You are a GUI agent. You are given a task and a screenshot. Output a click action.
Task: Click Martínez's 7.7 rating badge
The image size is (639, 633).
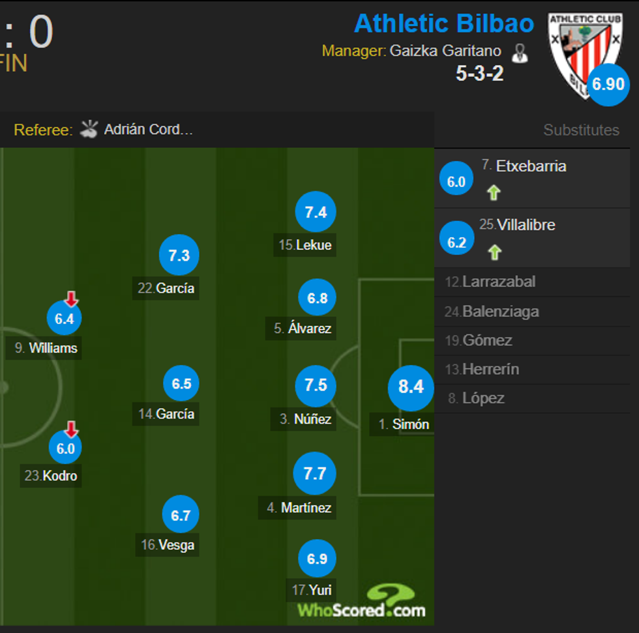coord(316,473)
